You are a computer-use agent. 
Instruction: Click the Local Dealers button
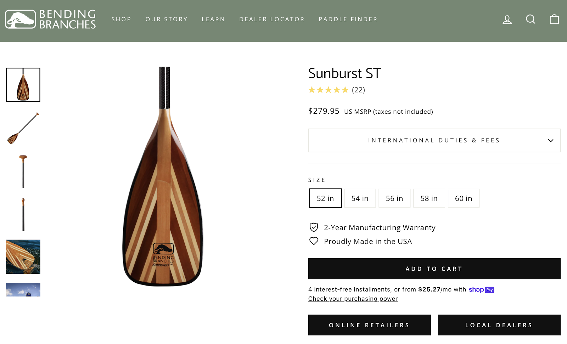(499, 325)
